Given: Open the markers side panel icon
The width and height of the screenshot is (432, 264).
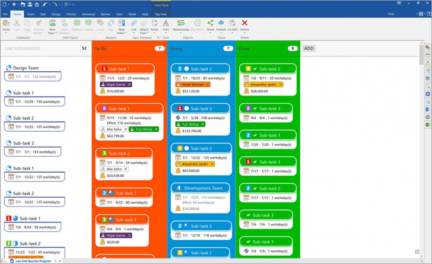Looking at the screenshot, I should click(x=428, y=47).
